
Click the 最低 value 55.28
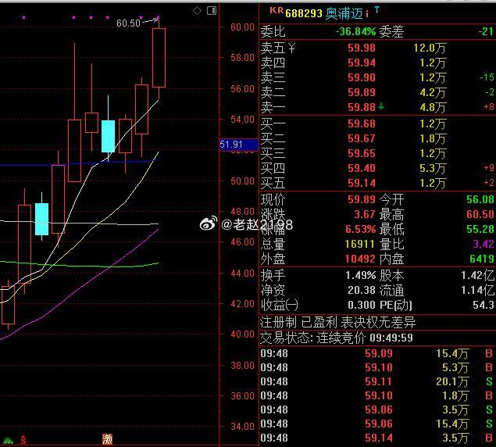point(480,229)
